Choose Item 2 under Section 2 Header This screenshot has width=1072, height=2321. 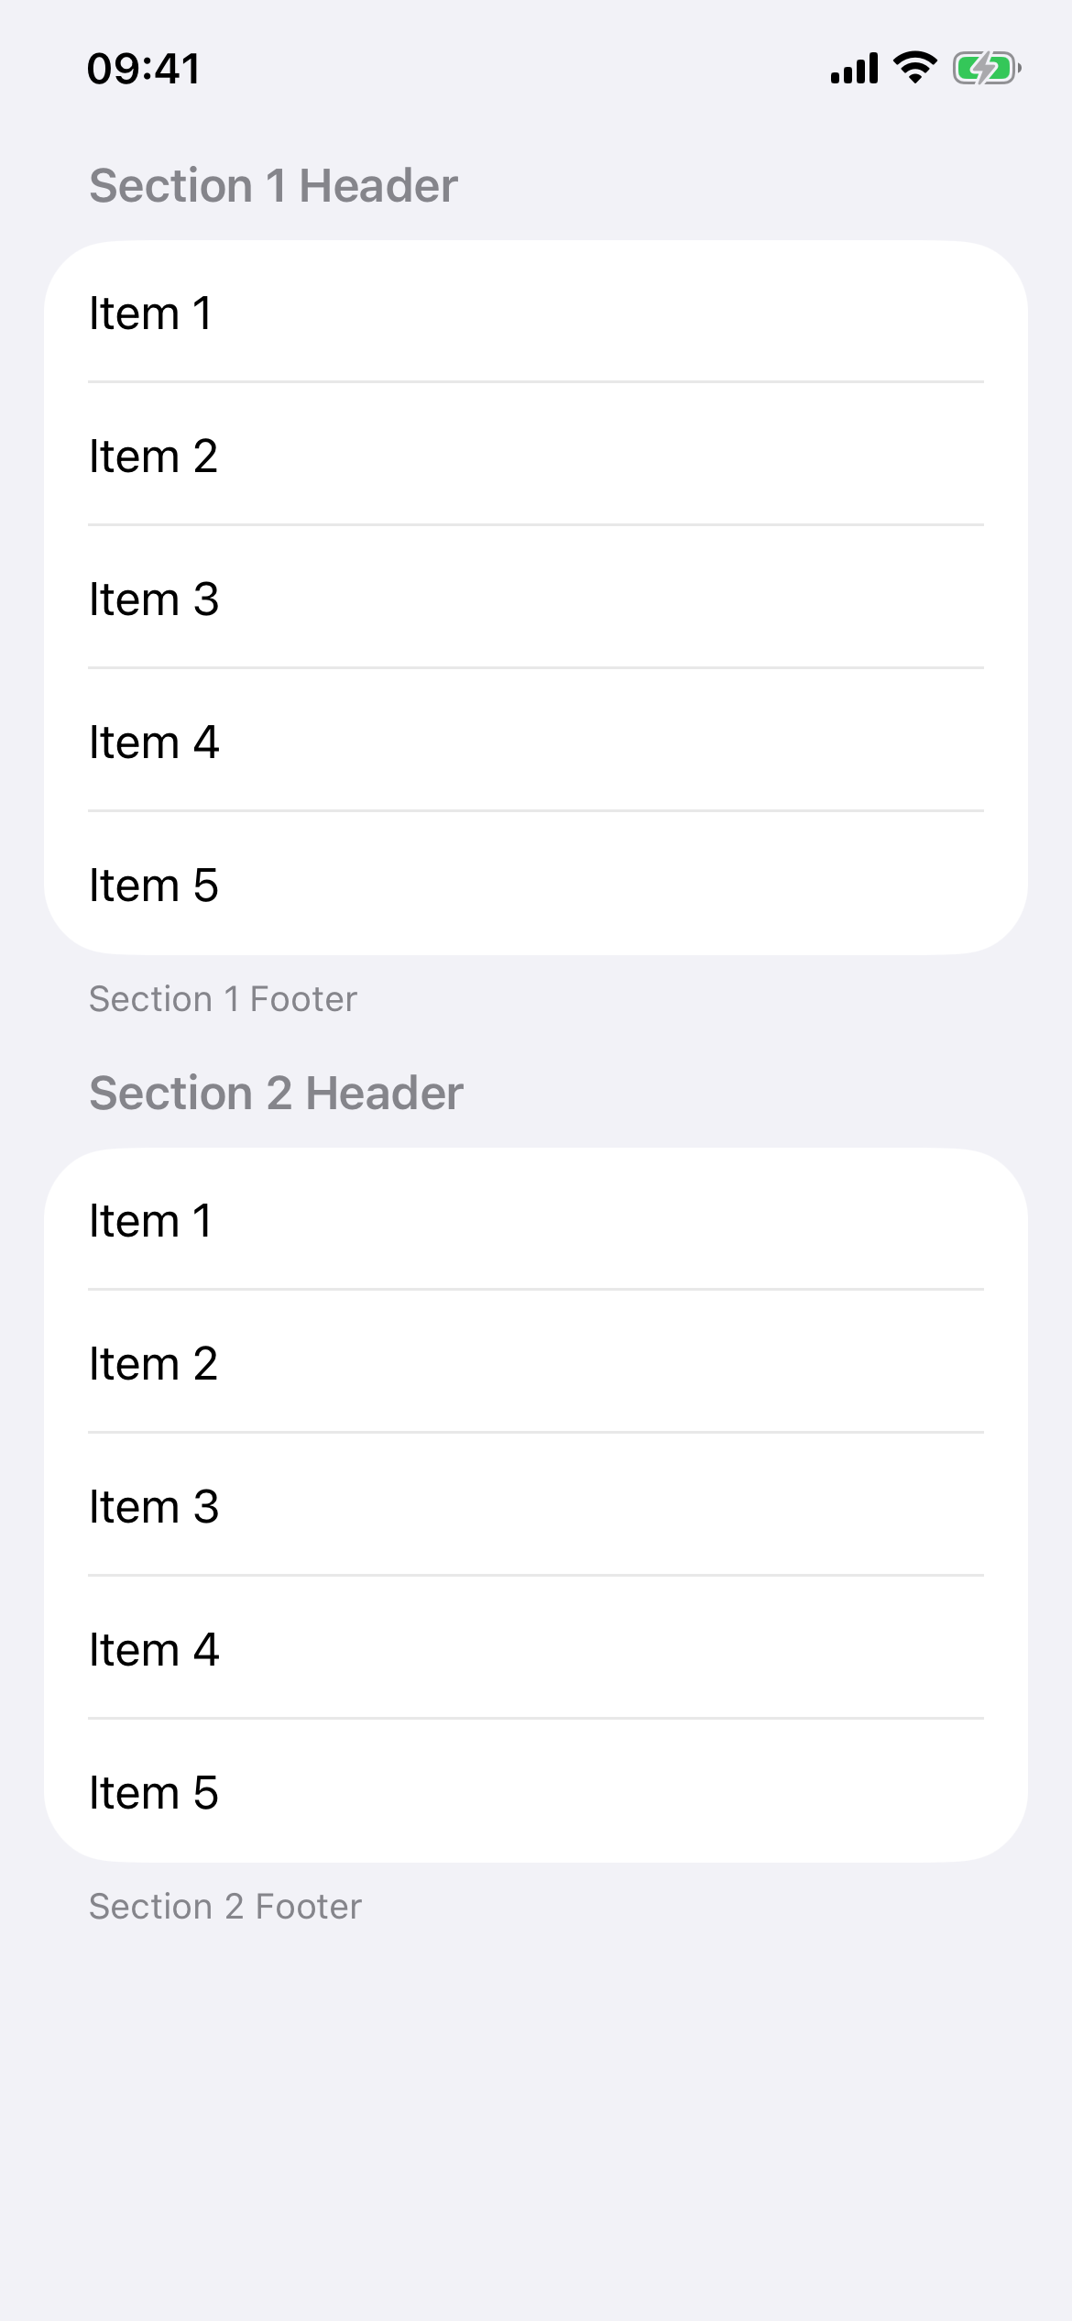pos(535,1363)
